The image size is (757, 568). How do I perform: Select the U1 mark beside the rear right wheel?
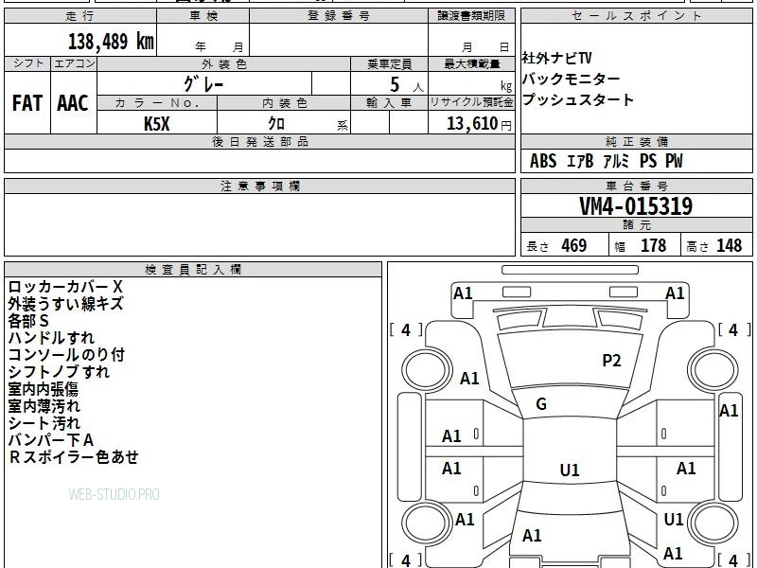(674, 519)
